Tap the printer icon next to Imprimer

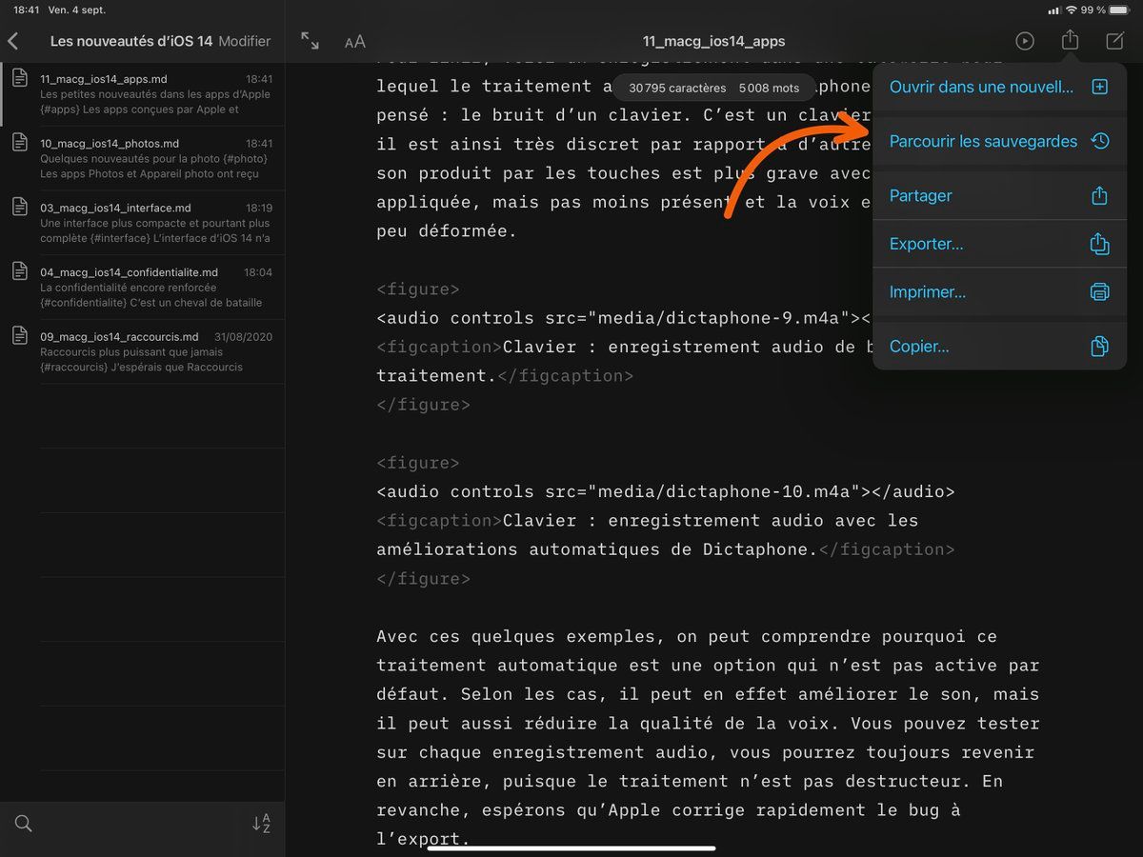pyautogui.click(x=1100, y=292)
